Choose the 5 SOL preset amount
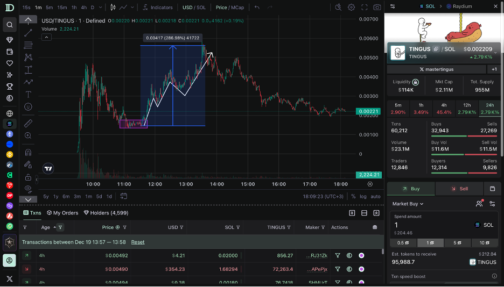 (x=458, y=242)
